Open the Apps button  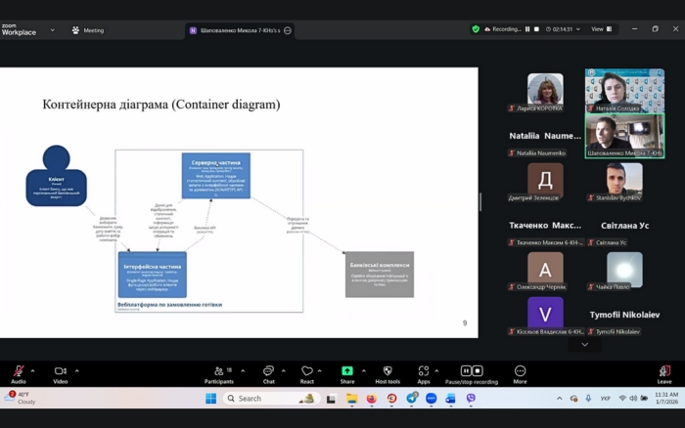tap(423, 372)
